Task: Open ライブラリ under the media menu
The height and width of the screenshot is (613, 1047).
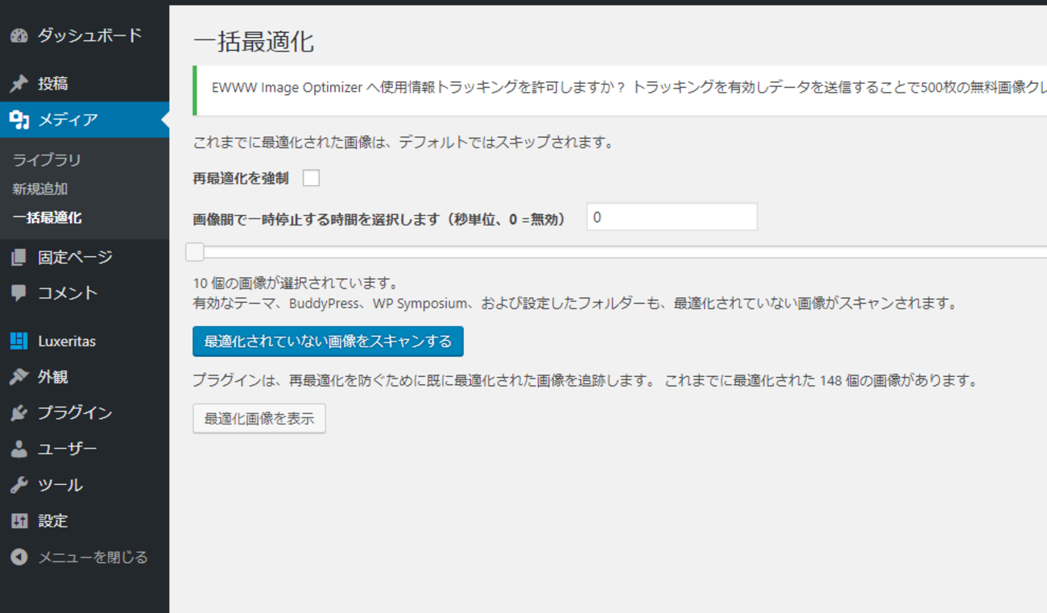Action: tap(47, 160)
